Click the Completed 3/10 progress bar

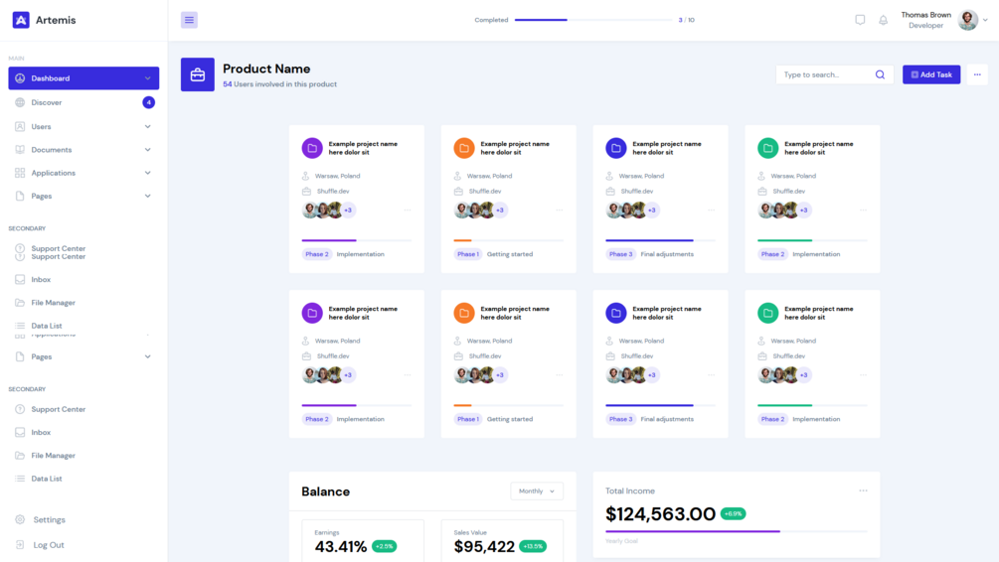[593, 20]
